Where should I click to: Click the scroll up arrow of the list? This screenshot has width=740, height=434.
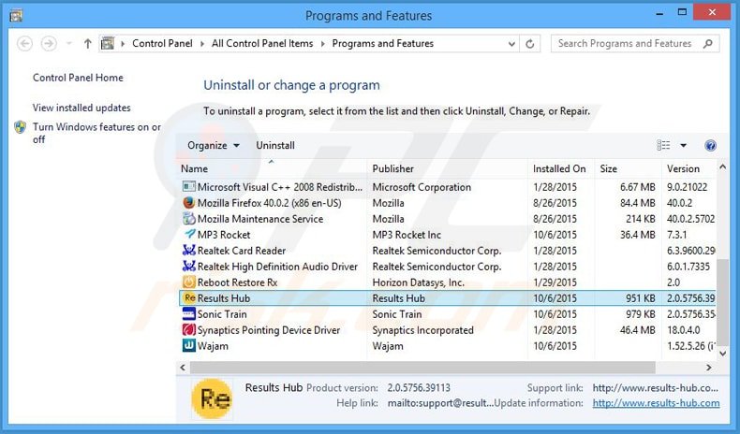[x=722, y=166]
